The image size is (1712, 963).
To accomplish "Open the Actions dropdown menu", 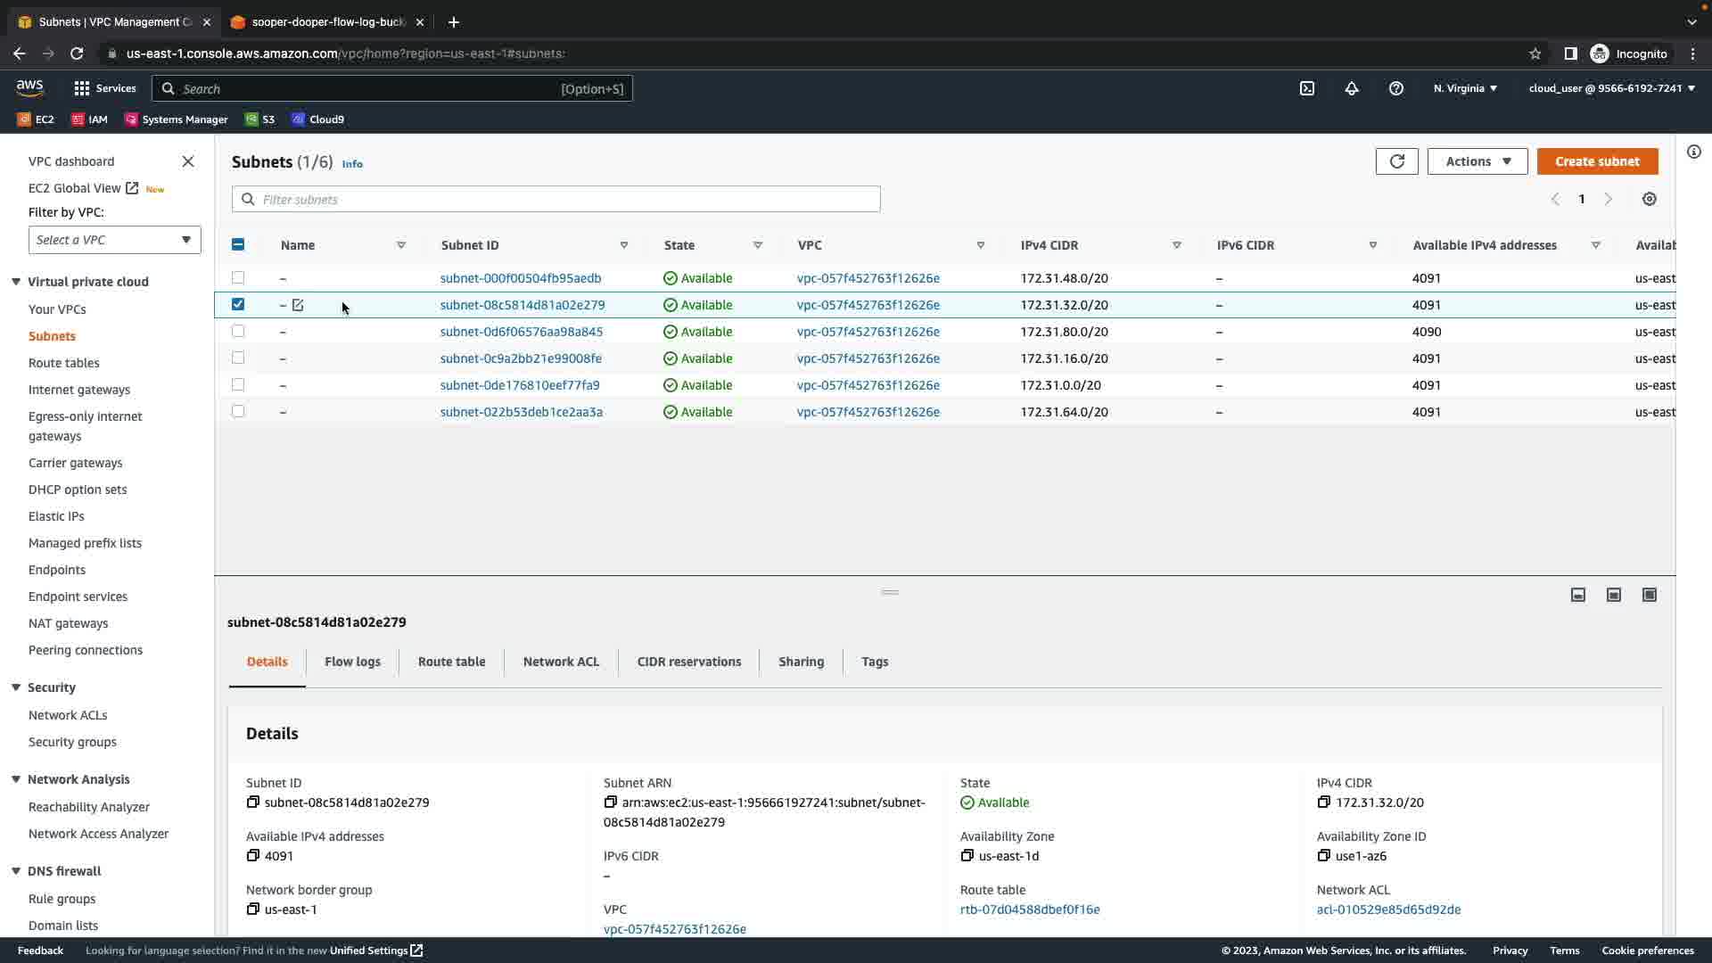I will (1477, 161).
